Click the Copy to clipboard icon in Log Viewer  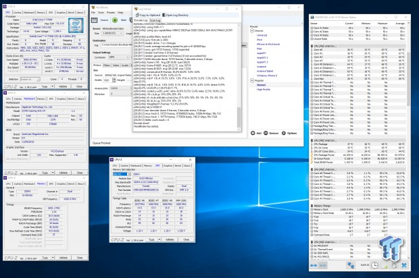(x=137, y=13)
